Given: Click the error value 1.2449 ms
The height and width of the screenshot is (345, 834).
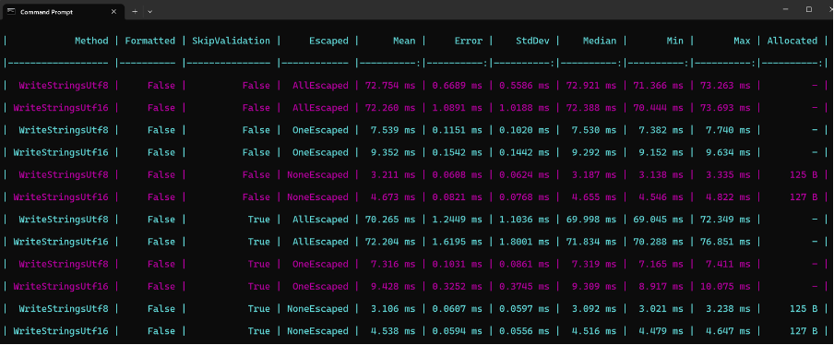Looking at the screenshot, I should point(458,220).
